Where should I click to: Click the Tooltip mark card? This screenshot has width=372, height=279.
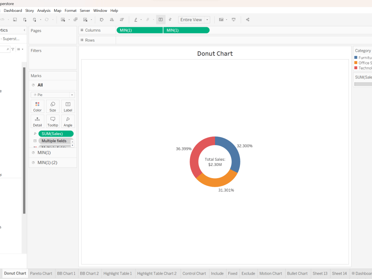[x=52, y=121]
